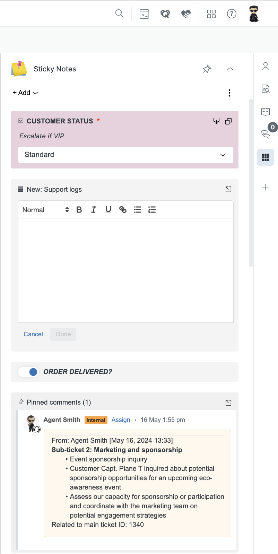The height and width of the screenshot is (554, 278).
Task: Collapse the Sticky Notes panel
Action: click(230, 69)
